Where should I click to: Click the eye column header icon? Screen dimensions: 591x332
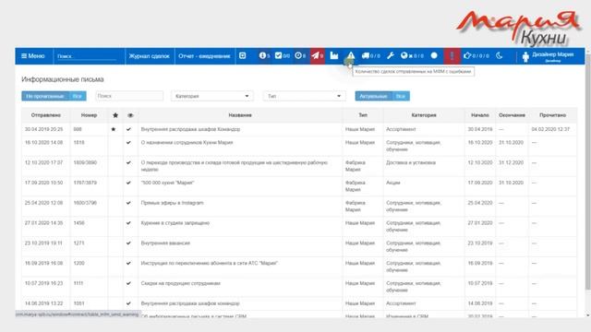tap(130, 115)
